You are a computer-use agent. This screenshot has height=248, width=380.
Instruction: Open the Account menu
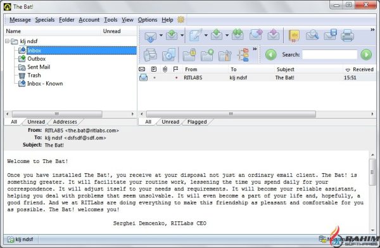click(x=89, y=20)
